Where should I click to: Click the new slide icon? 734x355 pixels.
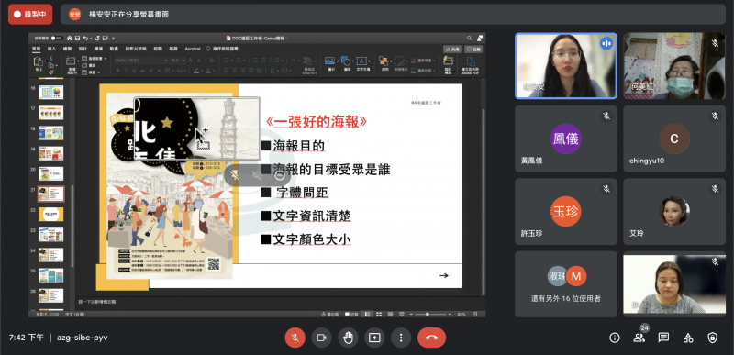pos(71,61)
